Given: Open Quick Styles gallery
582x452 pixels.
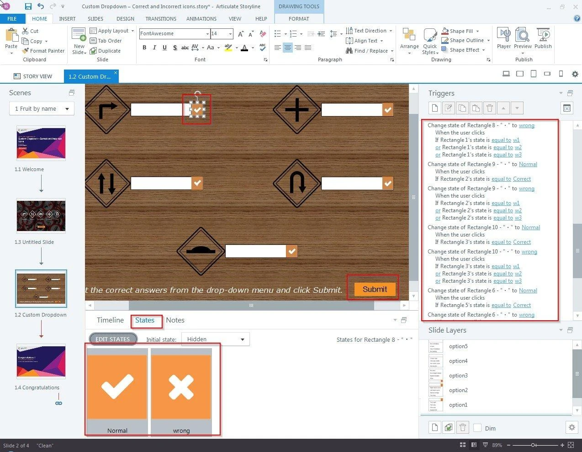Looking at the screenshot, I should click(430, 41).
